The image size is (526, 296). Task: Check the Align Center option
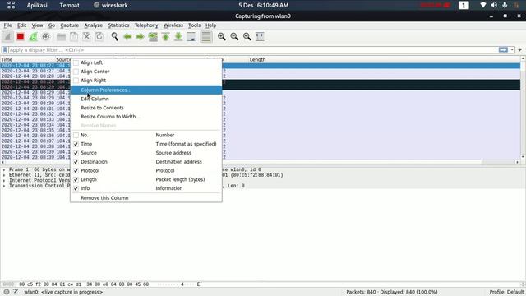click(x=76, y=72)
